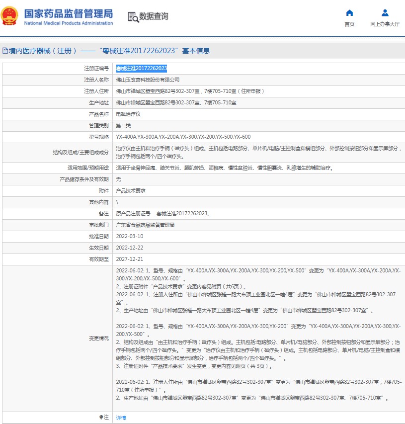The width and height of the screenshot is (405, 424).
Task: Click the 注册人住所 label
Action: (x=96, y=91)
